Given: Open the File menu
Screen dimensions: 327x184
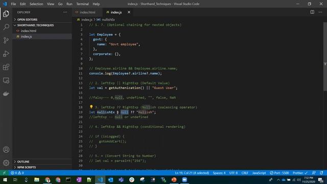Looking at the screenshot, I should (x=13, y=4).
